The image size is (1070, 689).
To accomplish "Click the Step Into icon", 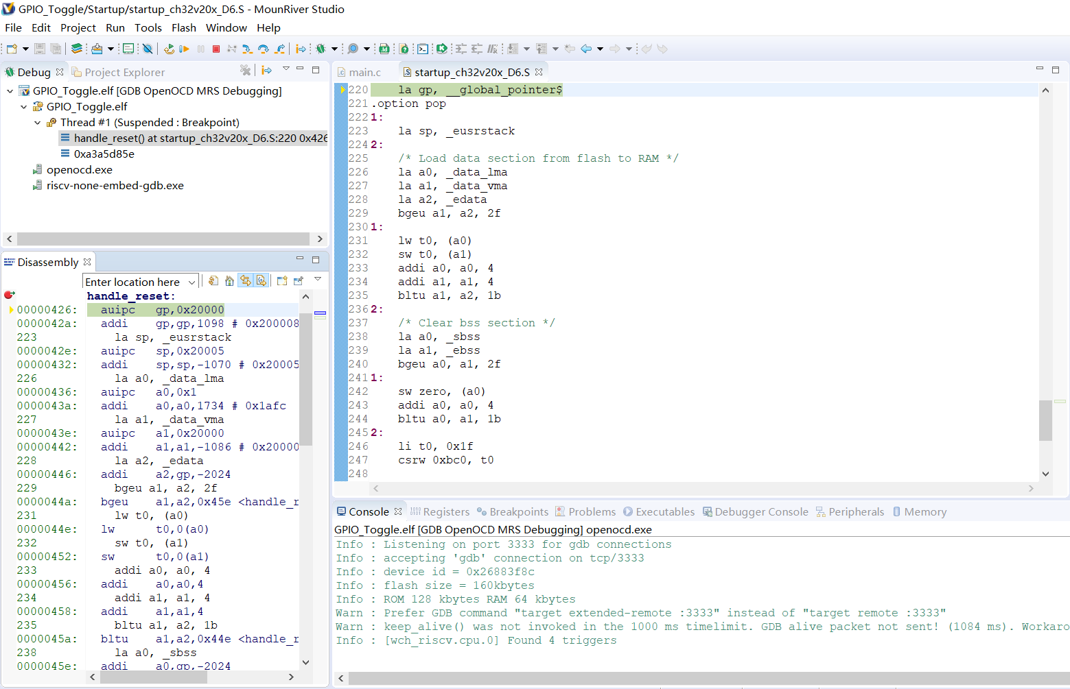I will click(x=247, y=49).
